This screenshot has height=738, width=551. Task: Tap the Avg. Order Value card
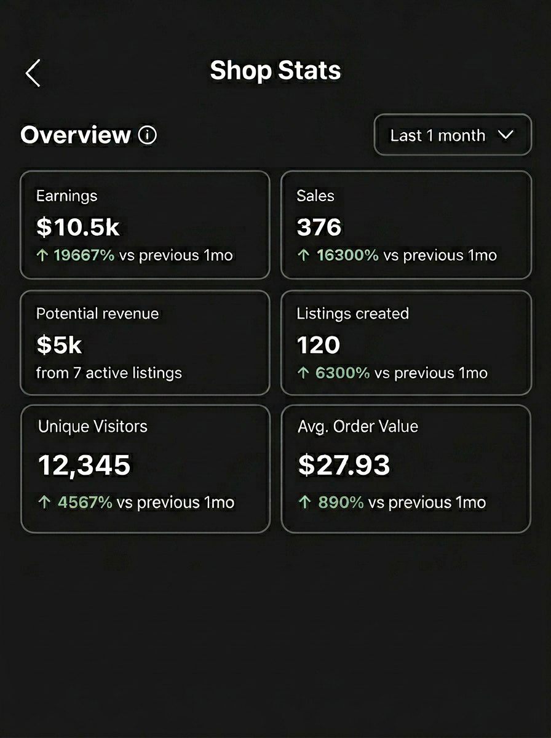[x=406, y=467]
